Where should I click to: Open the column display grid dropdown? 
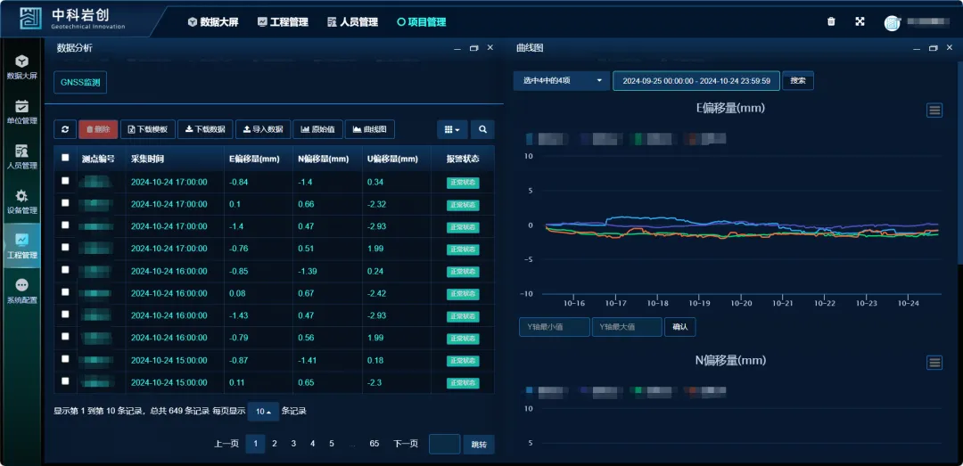click(453, 129)
